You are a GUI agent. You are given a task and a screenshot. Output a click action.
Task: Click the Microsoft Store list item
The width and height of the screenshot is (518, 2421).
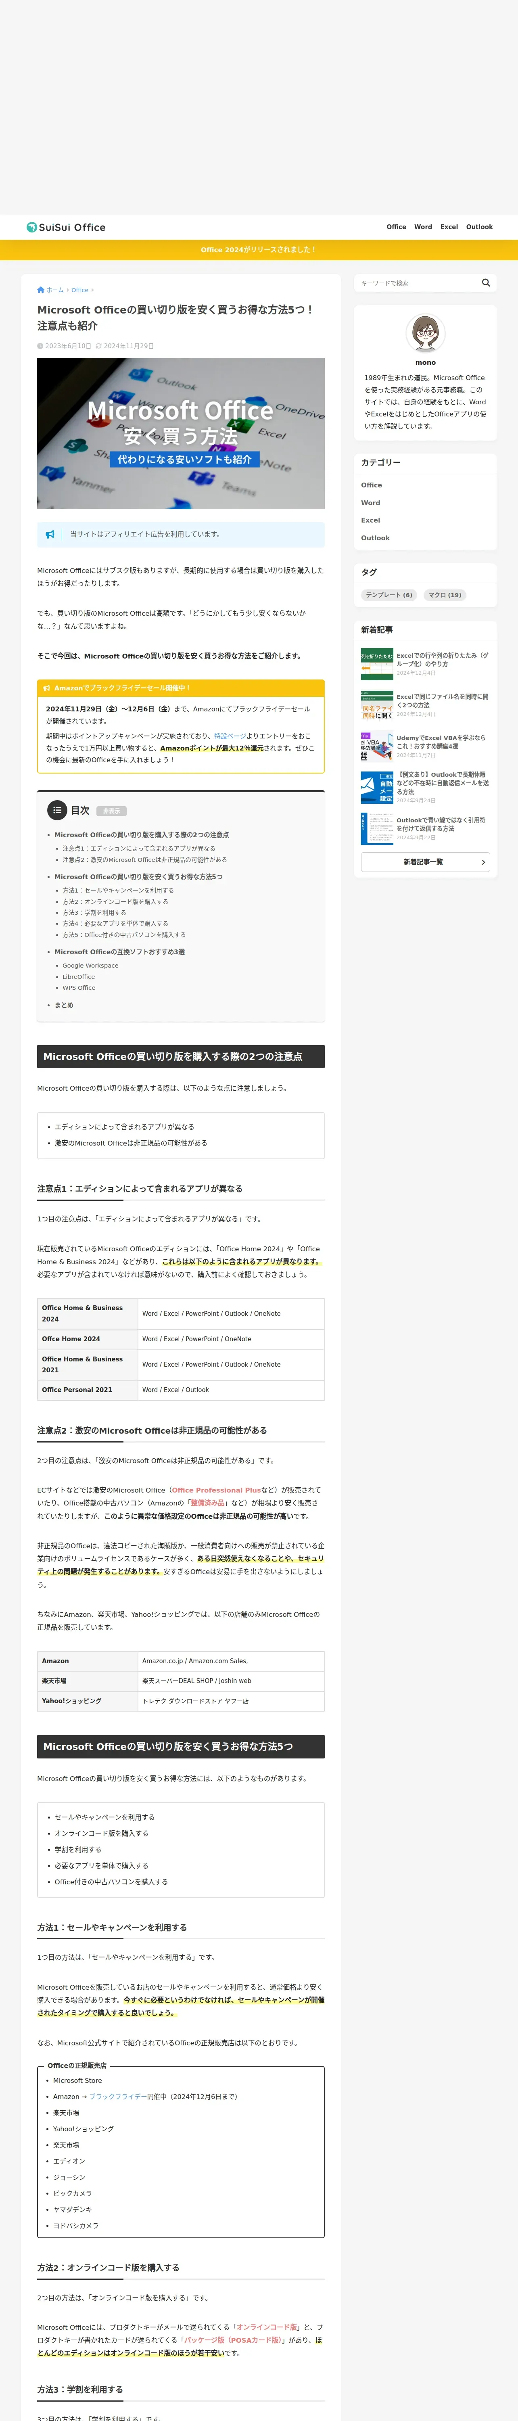(77, 2081)
